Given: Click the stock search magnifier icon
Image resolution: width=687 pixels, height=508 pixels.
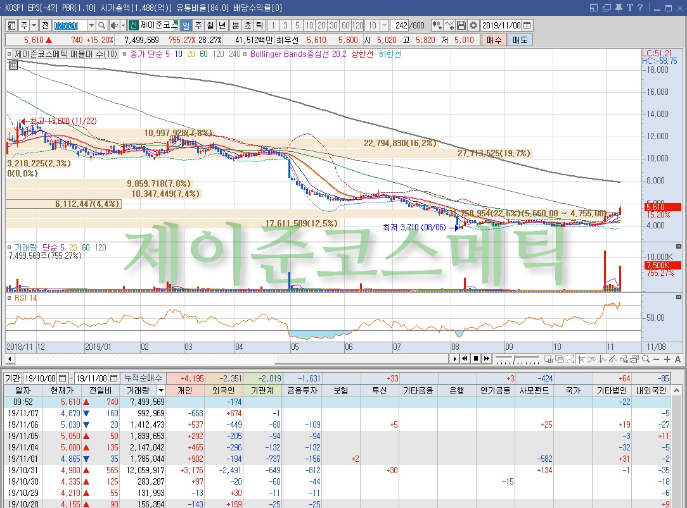Looking at the screenshot, I should tap(101, 25).
